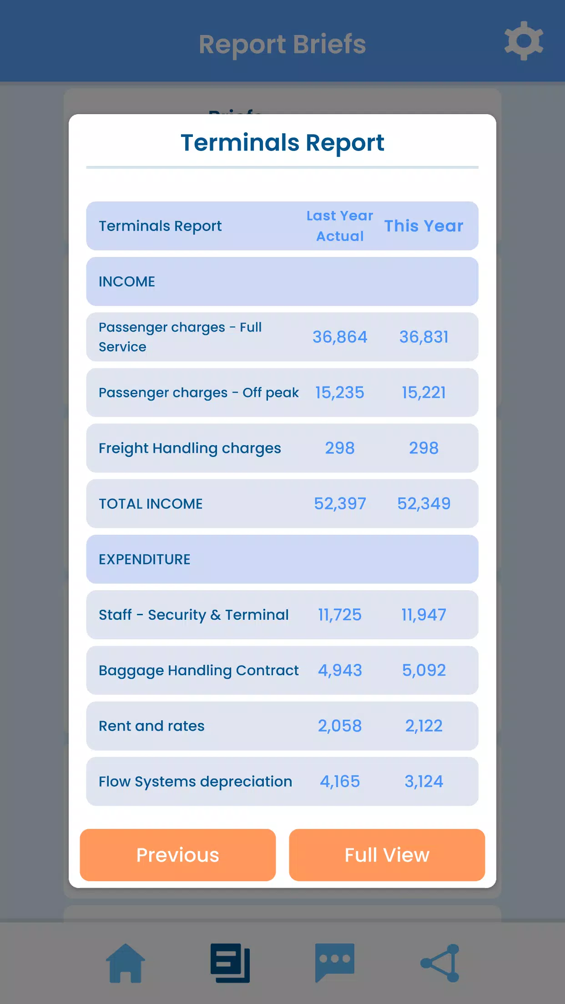Viewport: 565px width, 1004px height.
Task: Select Staff - Security & Terminal row
Action: pyautogui.click(x=282, y=615)
